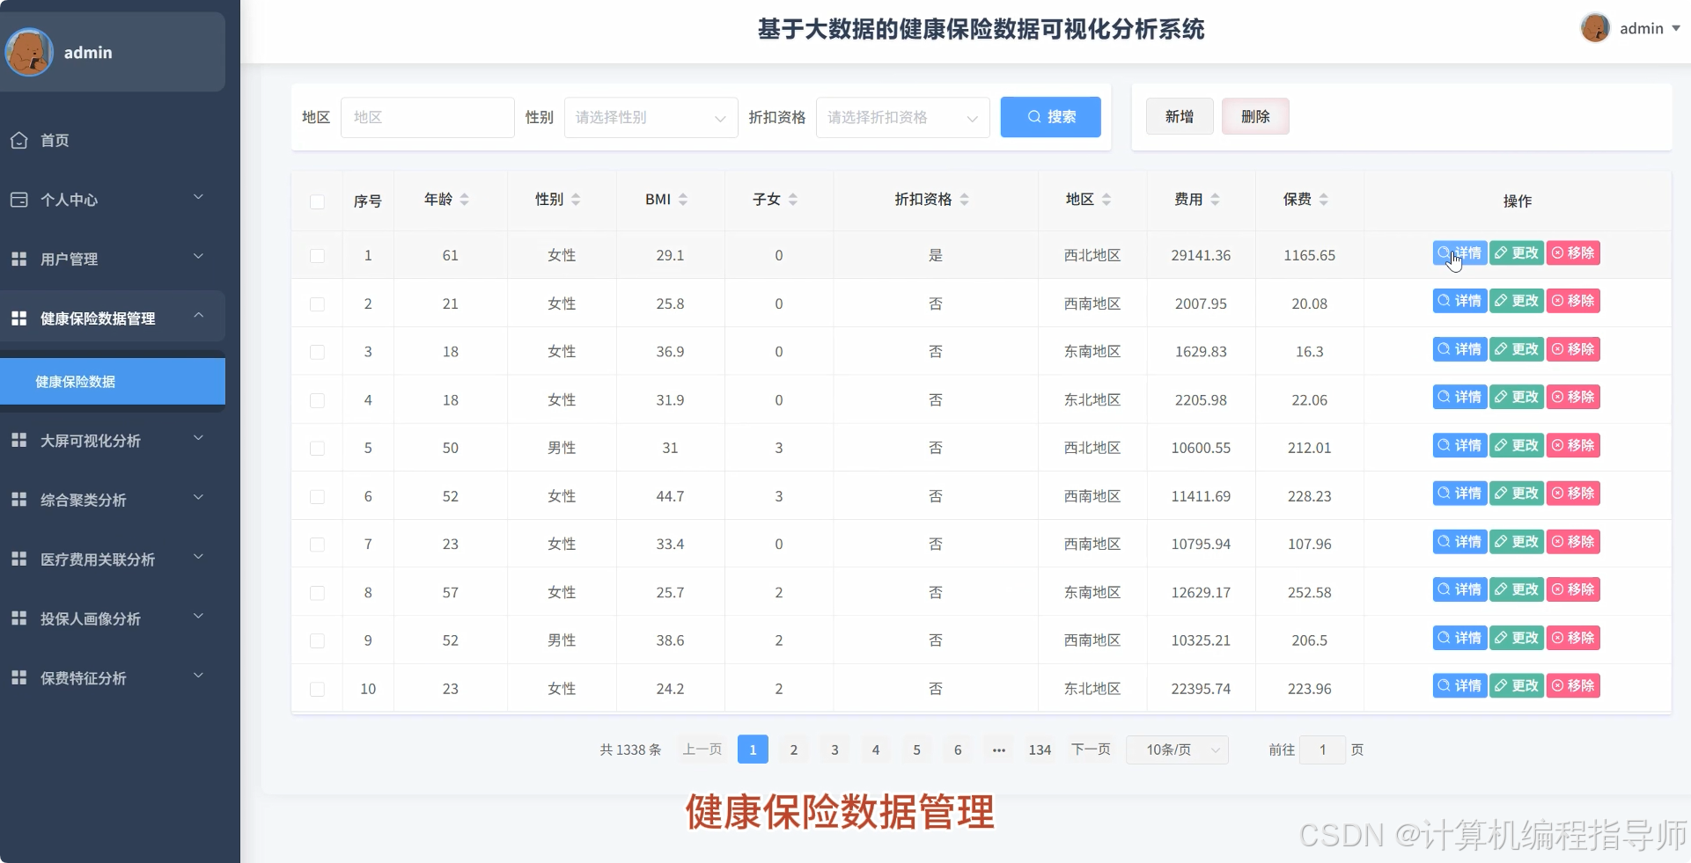1691x863 pixels.
Task: Click the 综合聚类分析 sidebar icon
Action: click(x=19, y=499)
